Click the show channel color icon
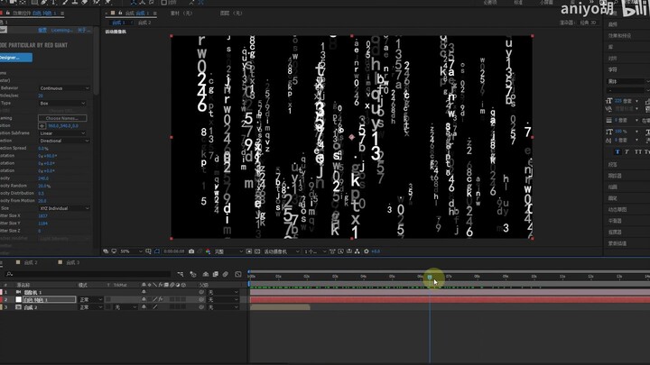The height and width of the screenshot is (365, 650). [x=208, y=251]
